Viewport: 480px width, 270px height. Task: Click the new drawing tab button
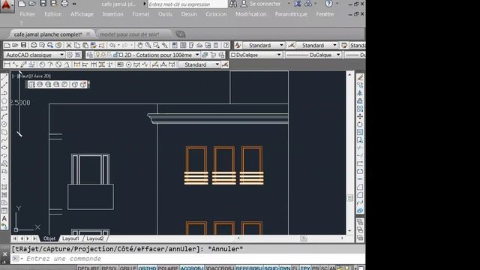click(180, 34)
